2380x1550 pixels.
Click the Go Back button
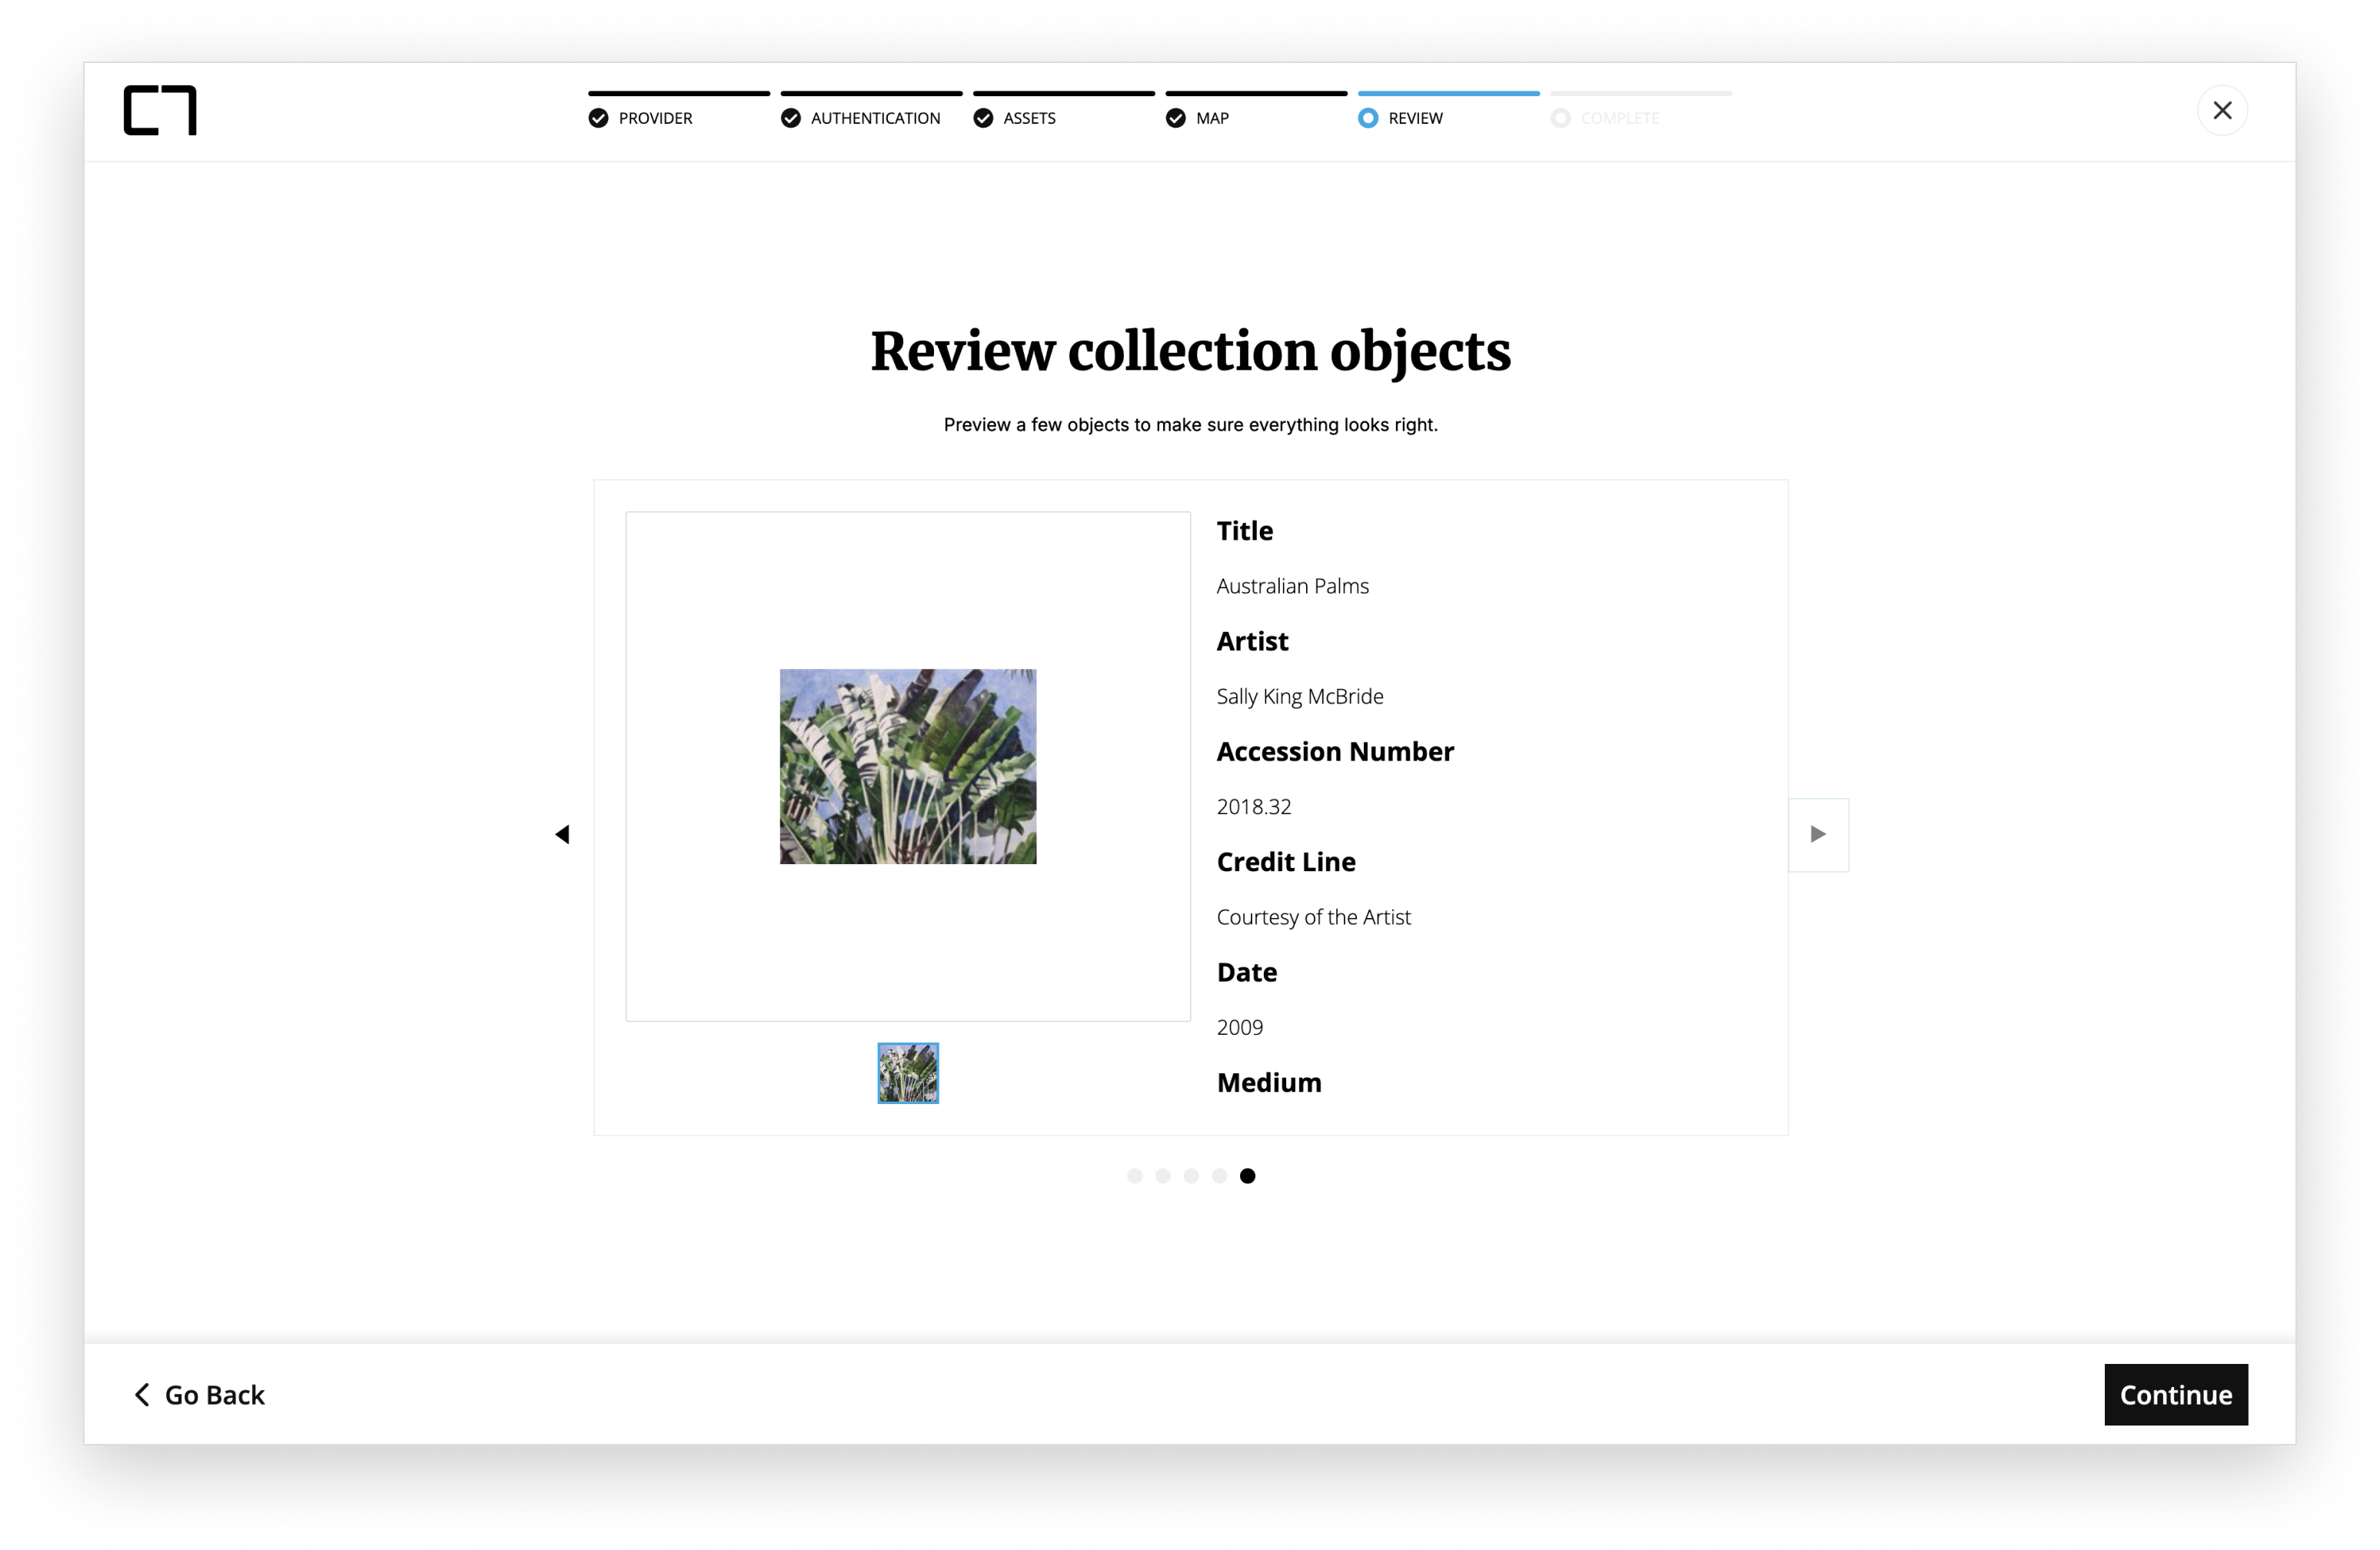point(199,1395)
